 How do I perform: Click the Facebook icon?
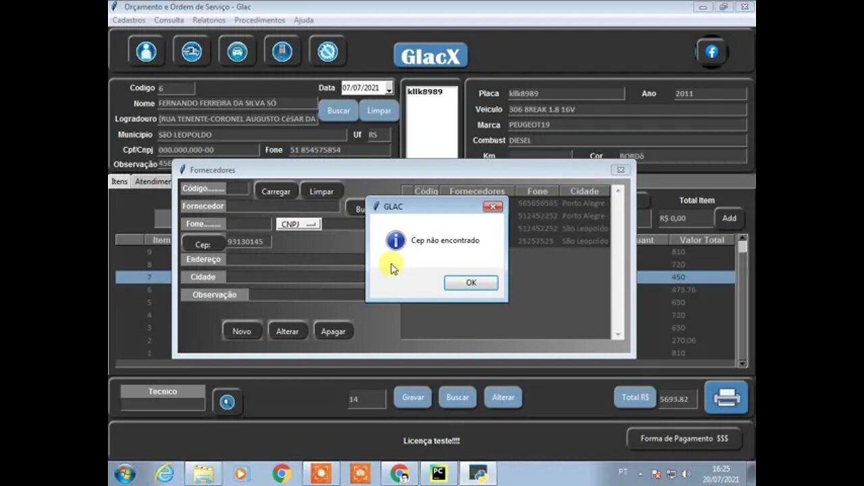point(711,52)
